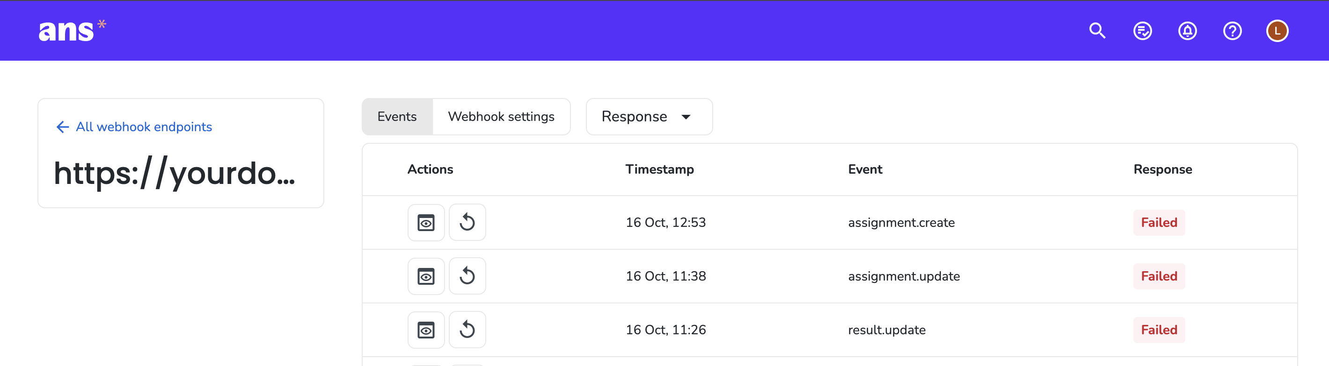Open the search icon in header
Screen dimensions: 1329x366
(x=1097, y=31)
